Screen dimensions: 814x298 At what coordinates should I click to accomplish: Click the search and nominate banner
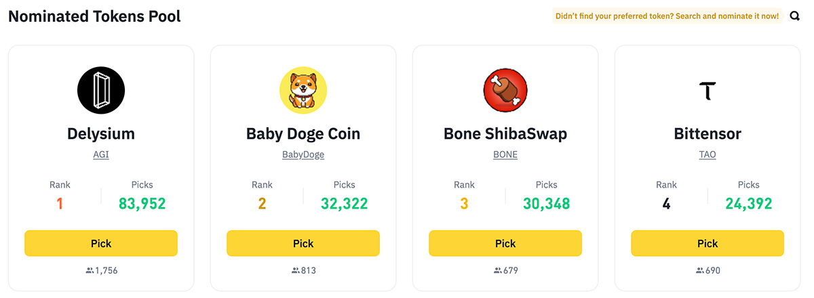pyautogui.click(x=667, y=16)
